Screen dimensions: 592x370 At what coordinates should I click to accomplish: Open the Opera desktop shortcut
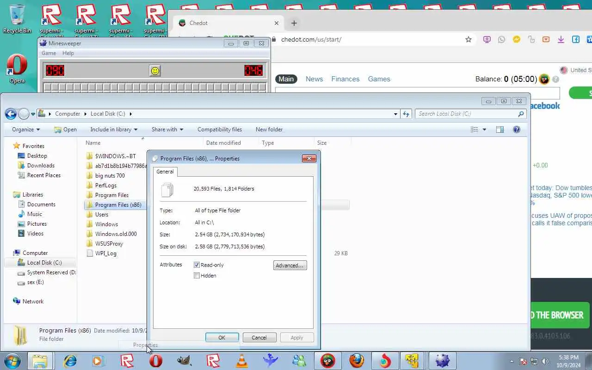tap(17, 69)
